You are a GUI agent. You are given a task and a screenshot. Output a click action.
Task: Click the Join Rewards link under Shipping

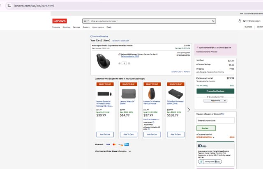201,72
